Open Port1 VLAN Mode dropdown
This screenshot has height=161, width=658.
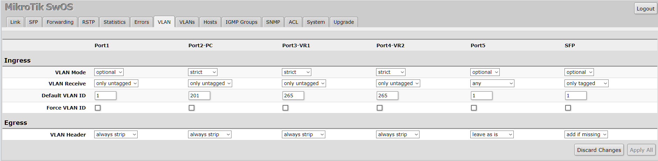coord(109,72)
